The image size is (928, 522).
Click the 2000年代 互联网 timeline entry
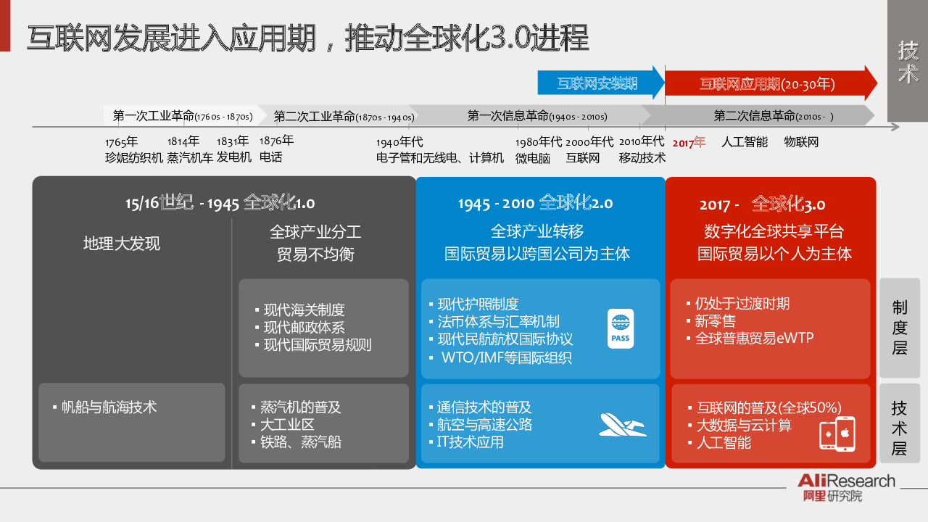coord(589,149)
